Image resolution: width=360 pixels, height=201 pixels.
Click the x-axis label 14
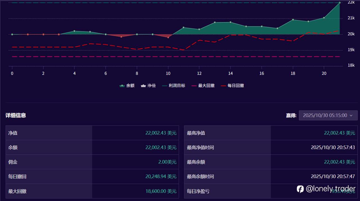230,73
